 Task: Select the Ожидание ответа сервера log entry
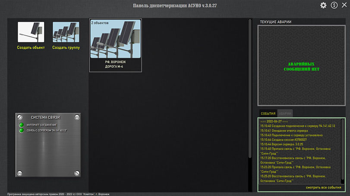click(x=284, y=130)
